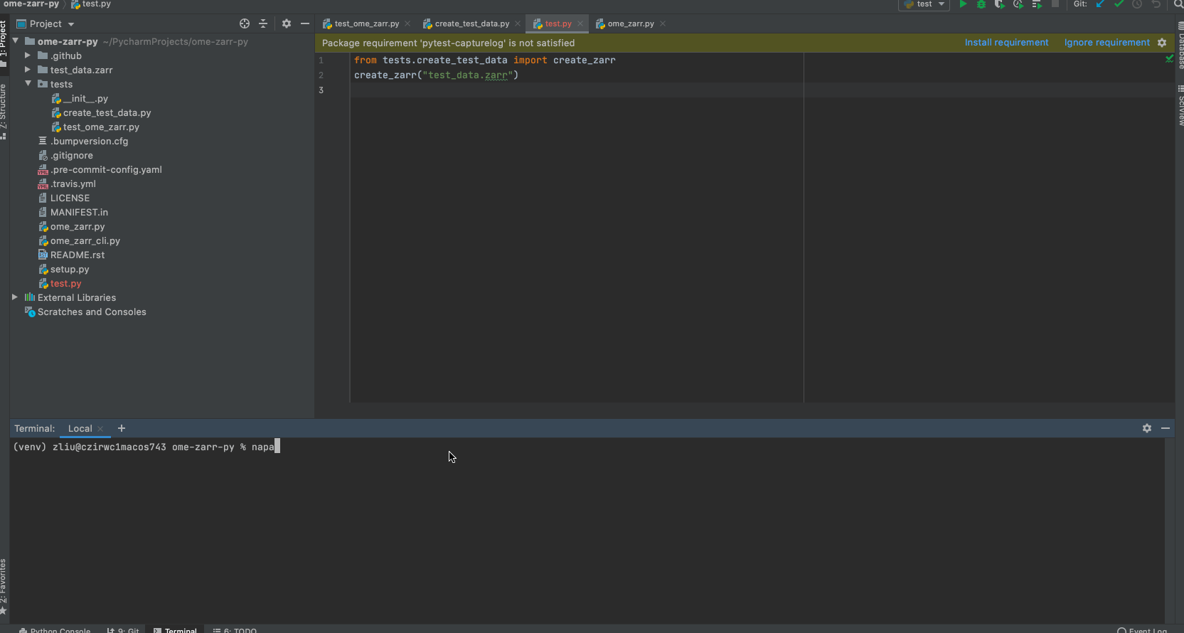Image resolution: width=1184 pixels, height=633 pixels.
Task: Click the concurrency diagram run icon
Action: tap(1037, 4)
